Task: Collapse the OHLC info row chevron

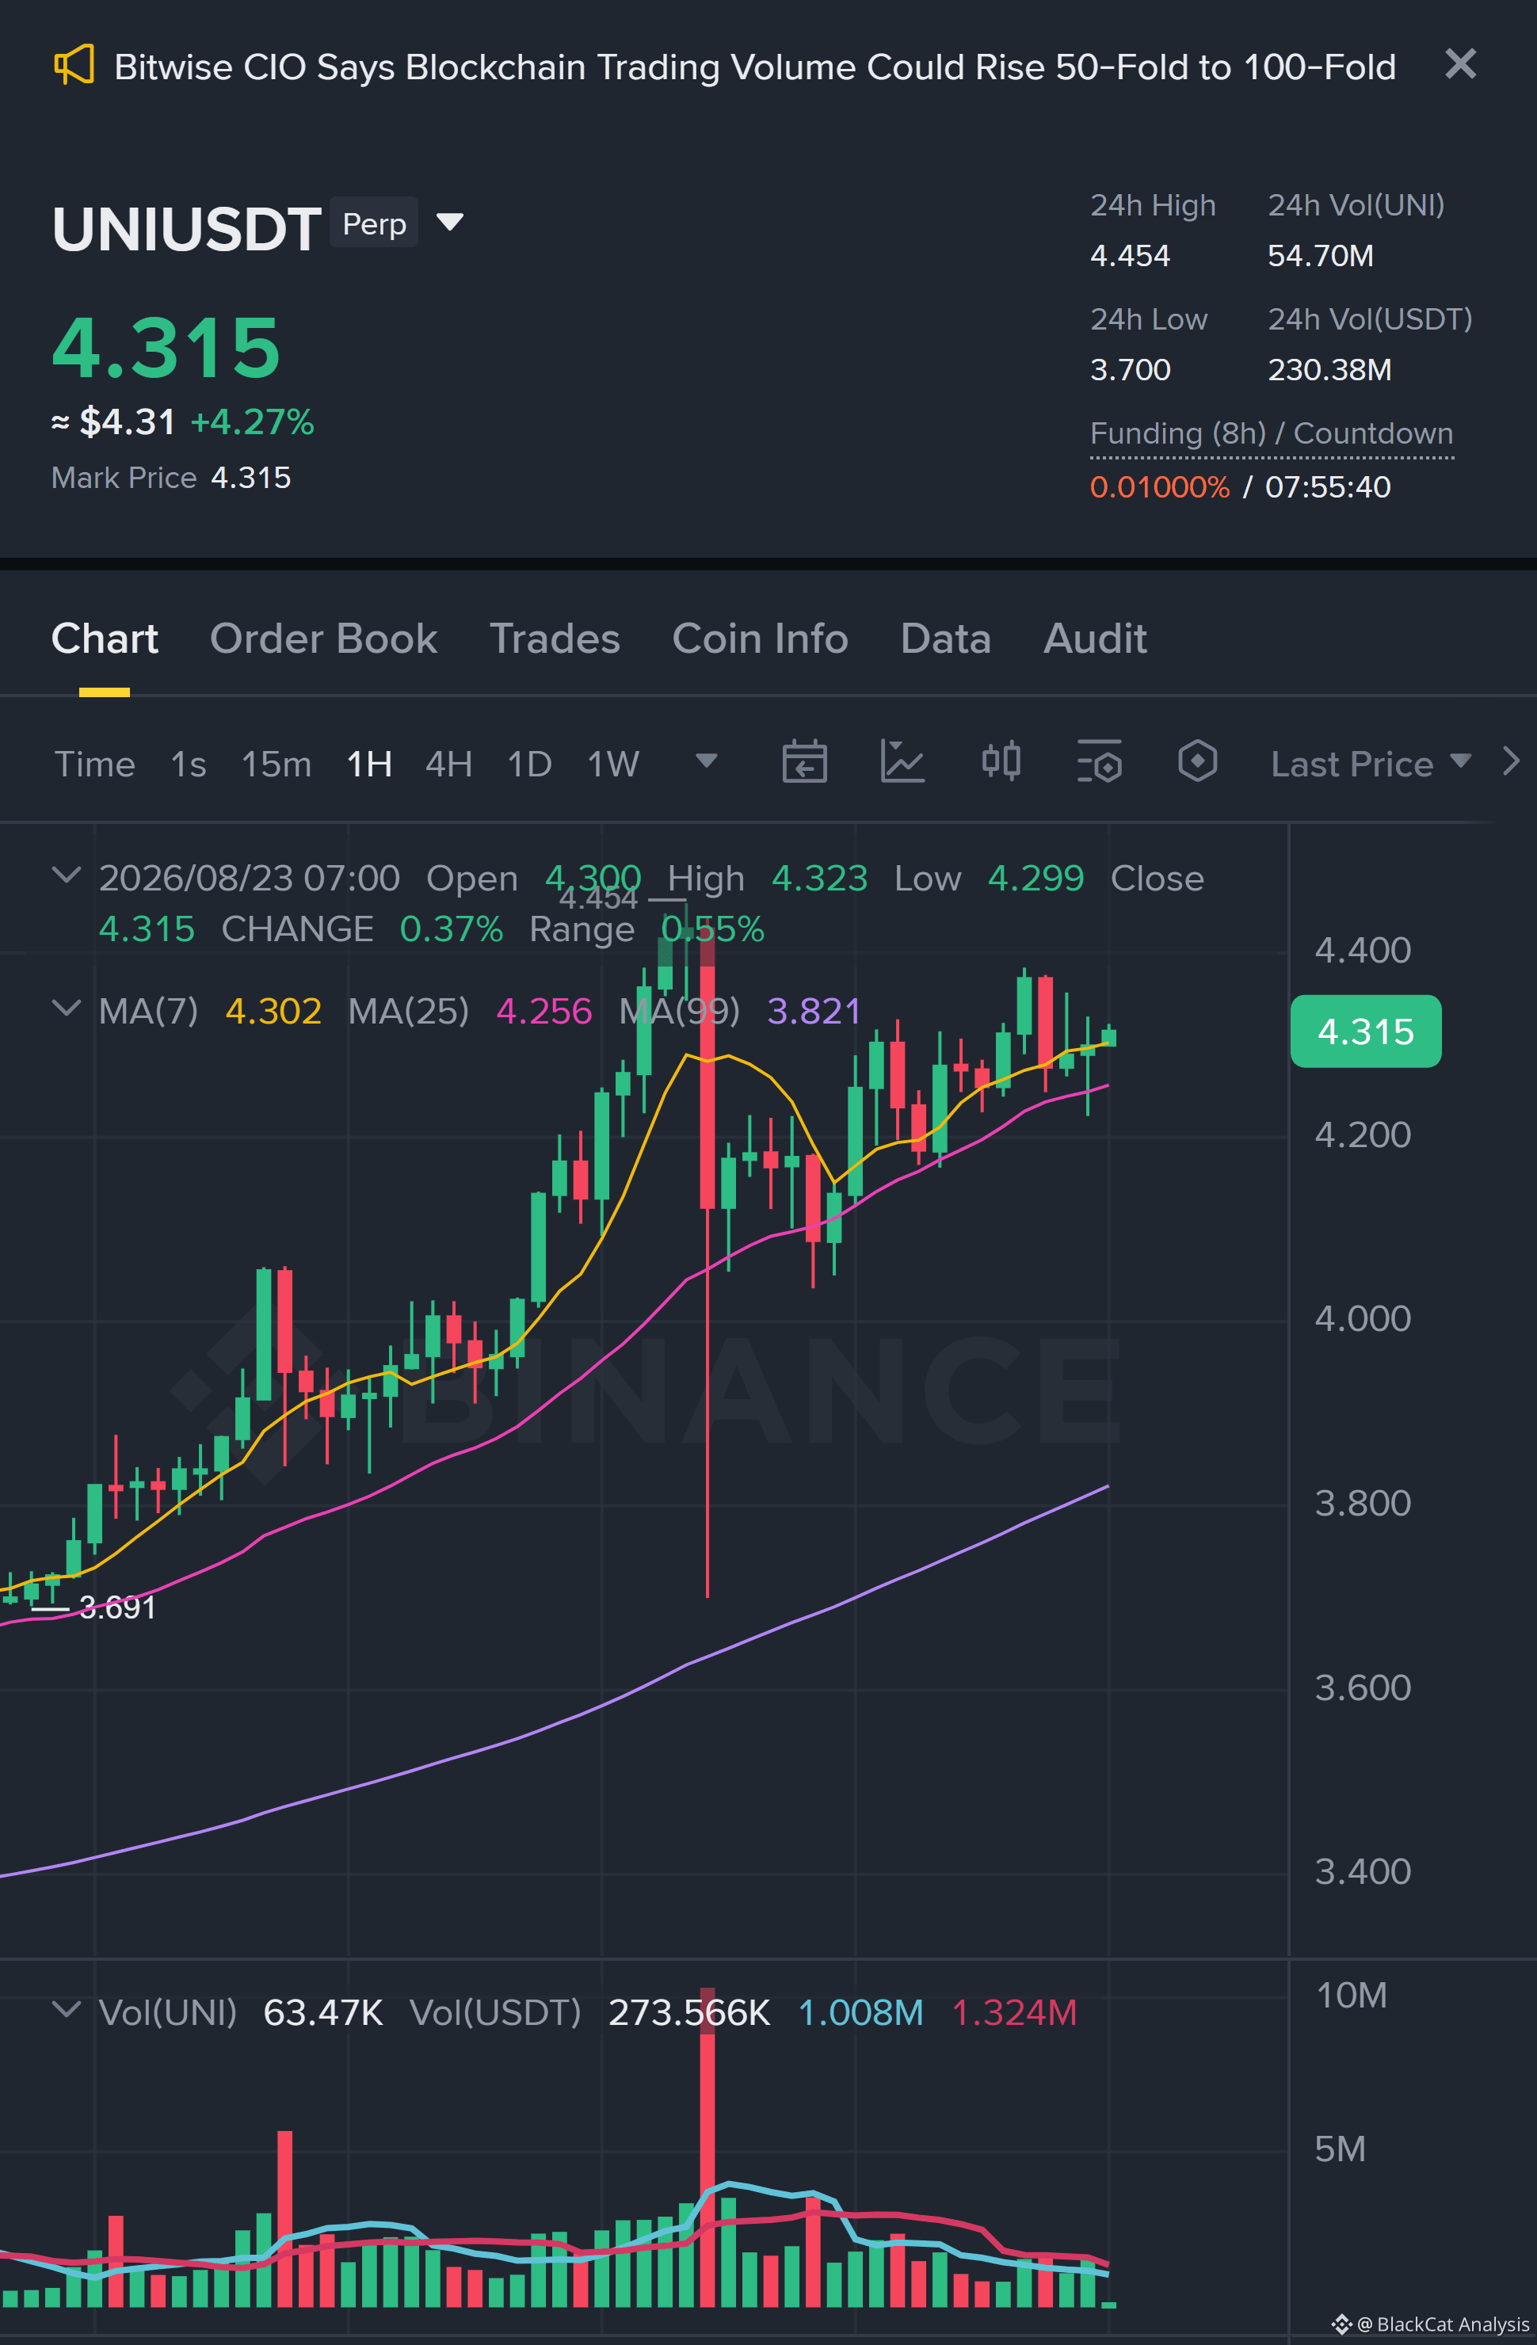Action: [66, 875]
